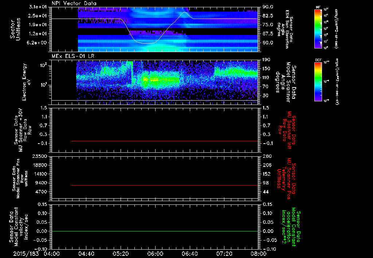The height and width of the screenshot is (258, 373).
Task: Click the 'Model Scanner Angle degrees' axis label
Action: [x=286, y=82]
